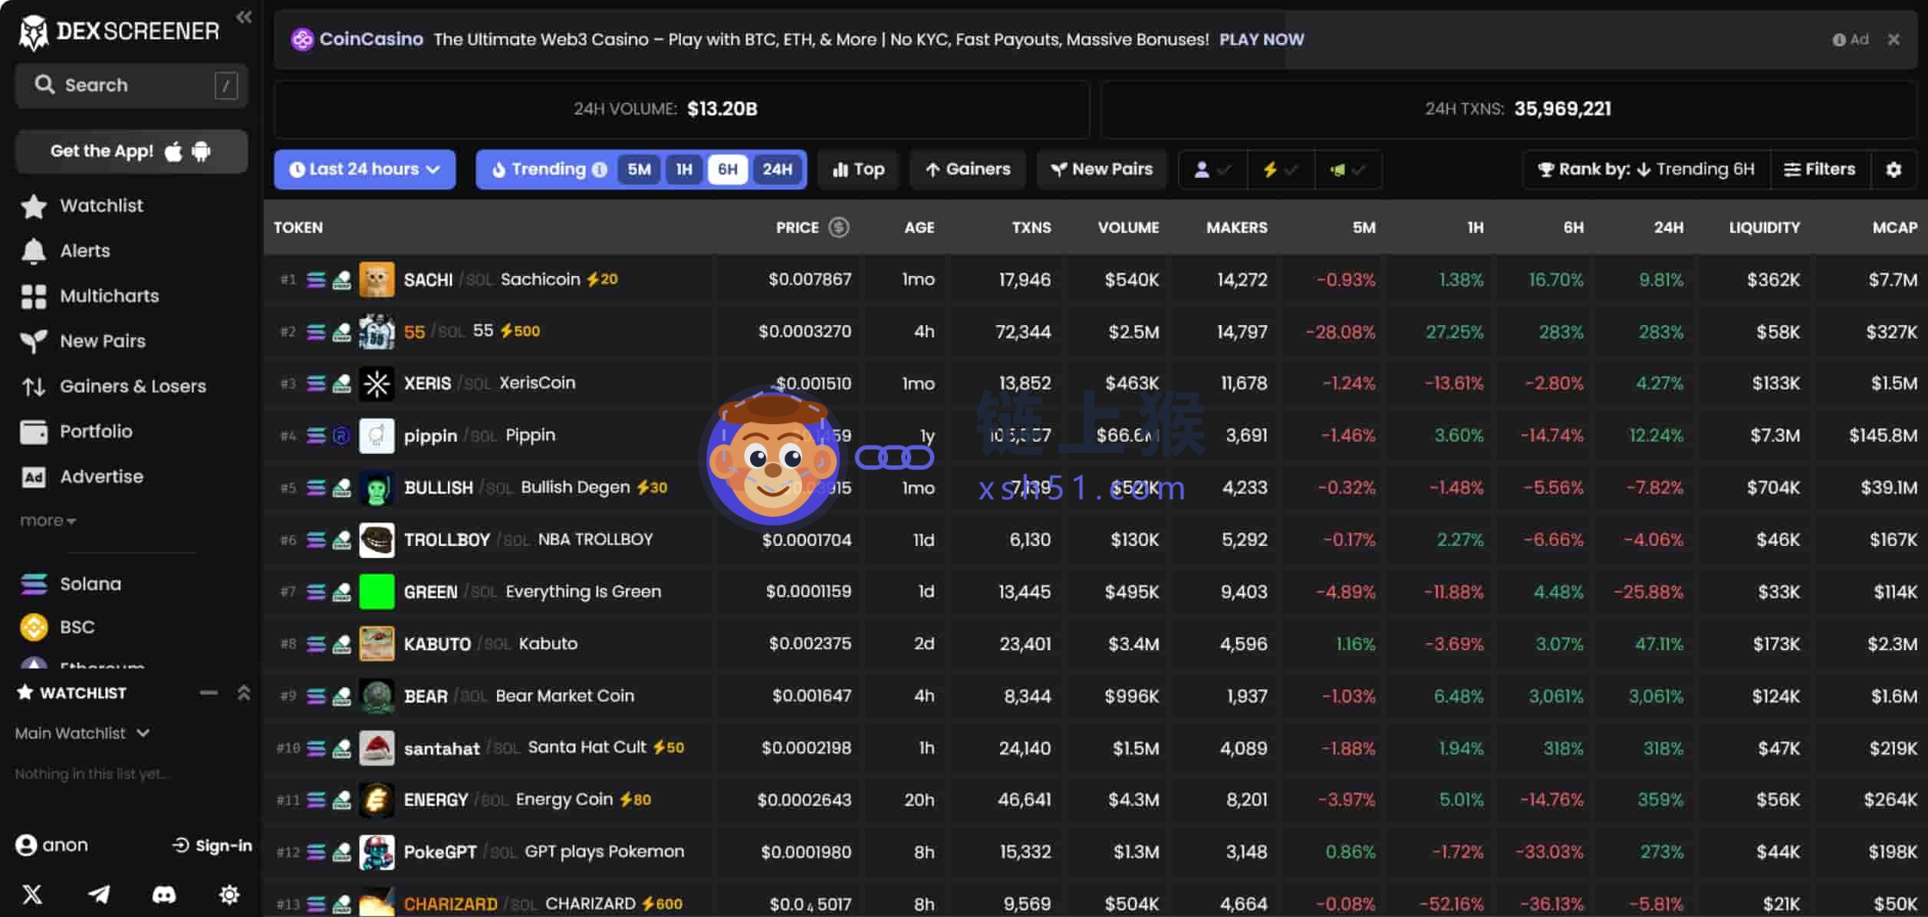Click PLAY NOW in CoinCasino ad
This screenshot has height=917, width=1928.
(x=1262, y=39)
